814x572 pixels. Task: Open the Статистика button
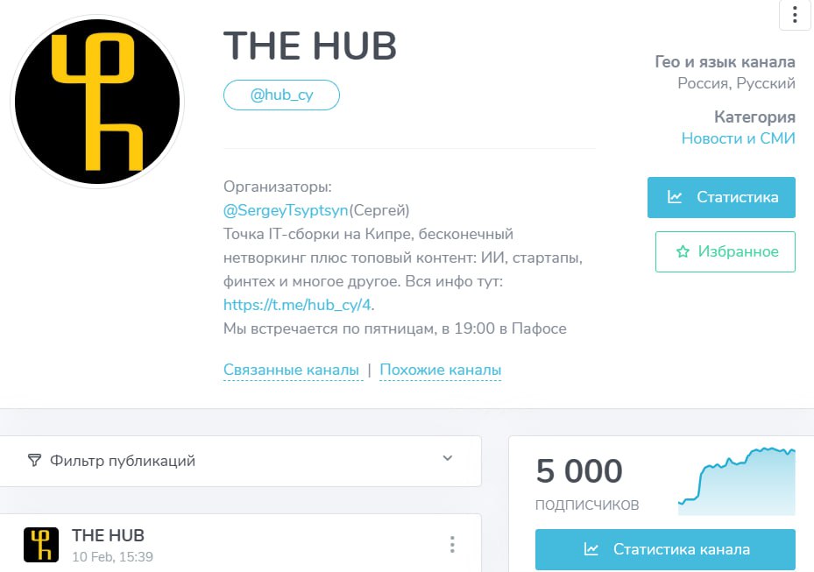point(721,197)
